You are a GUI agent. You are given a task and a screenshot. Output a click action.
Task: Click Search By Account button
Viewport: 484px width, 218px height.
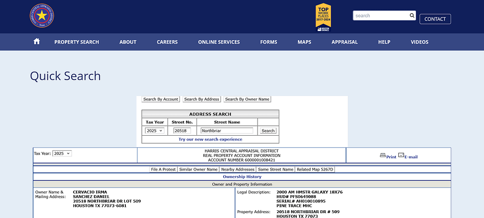tap(161, 99)
